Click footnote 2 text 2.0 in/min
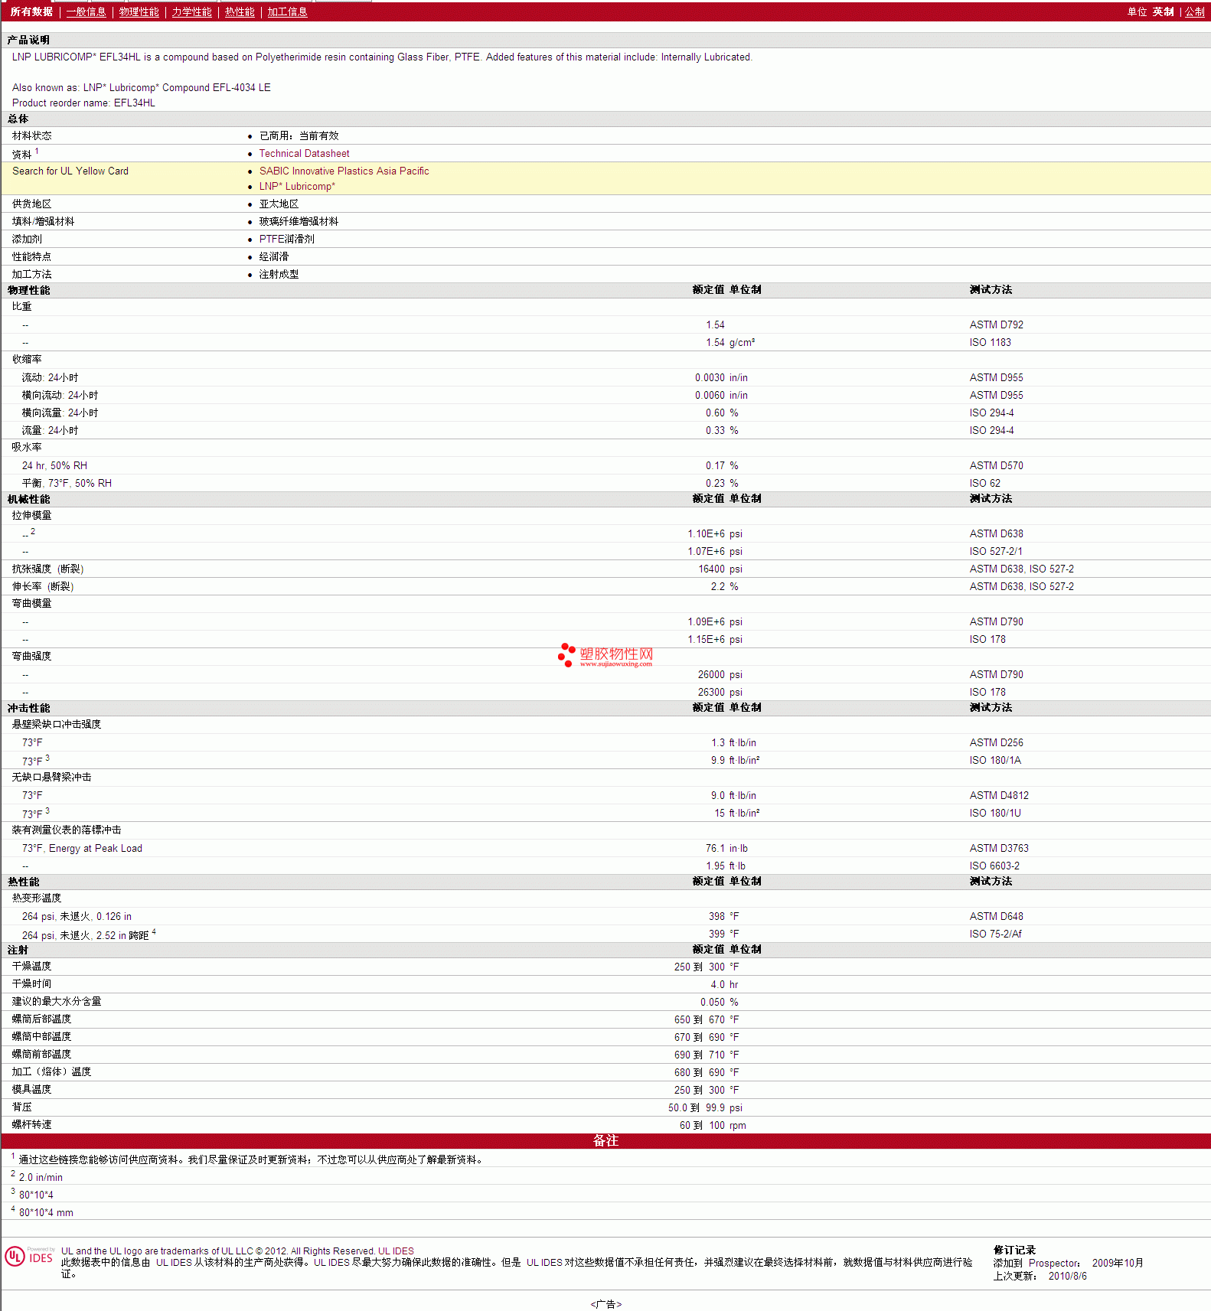The width and height of the screenshot is (1211, 1311). (x=41, y=1178)
